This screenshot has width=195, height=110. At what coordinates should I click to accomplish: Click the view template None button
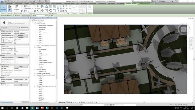coord(21,67)
